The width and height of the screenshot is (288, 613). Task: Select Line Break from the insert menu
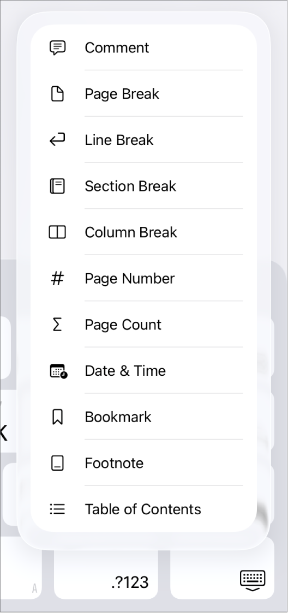pos(143,140)
